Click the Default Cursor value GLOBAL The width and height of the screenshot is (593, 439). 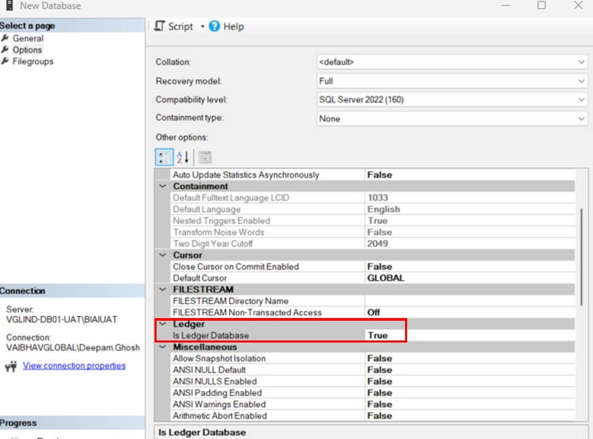(386, 278)
